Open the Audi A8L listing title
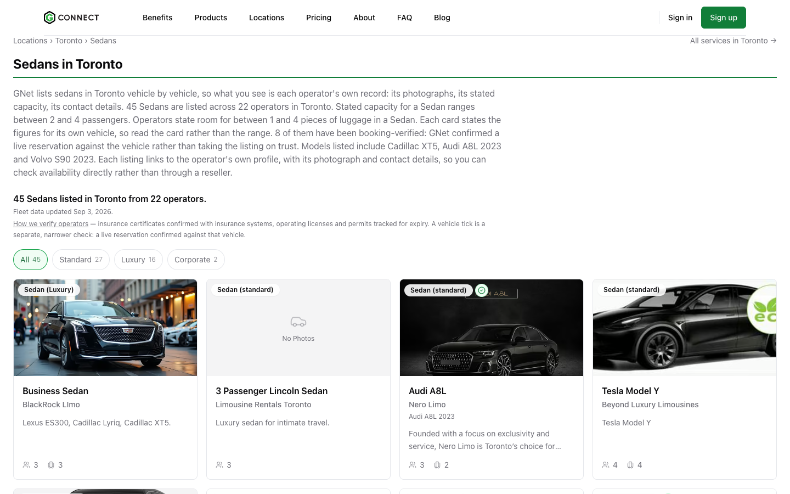Screen dimensions: 790x494 click(x=427, y=391)
